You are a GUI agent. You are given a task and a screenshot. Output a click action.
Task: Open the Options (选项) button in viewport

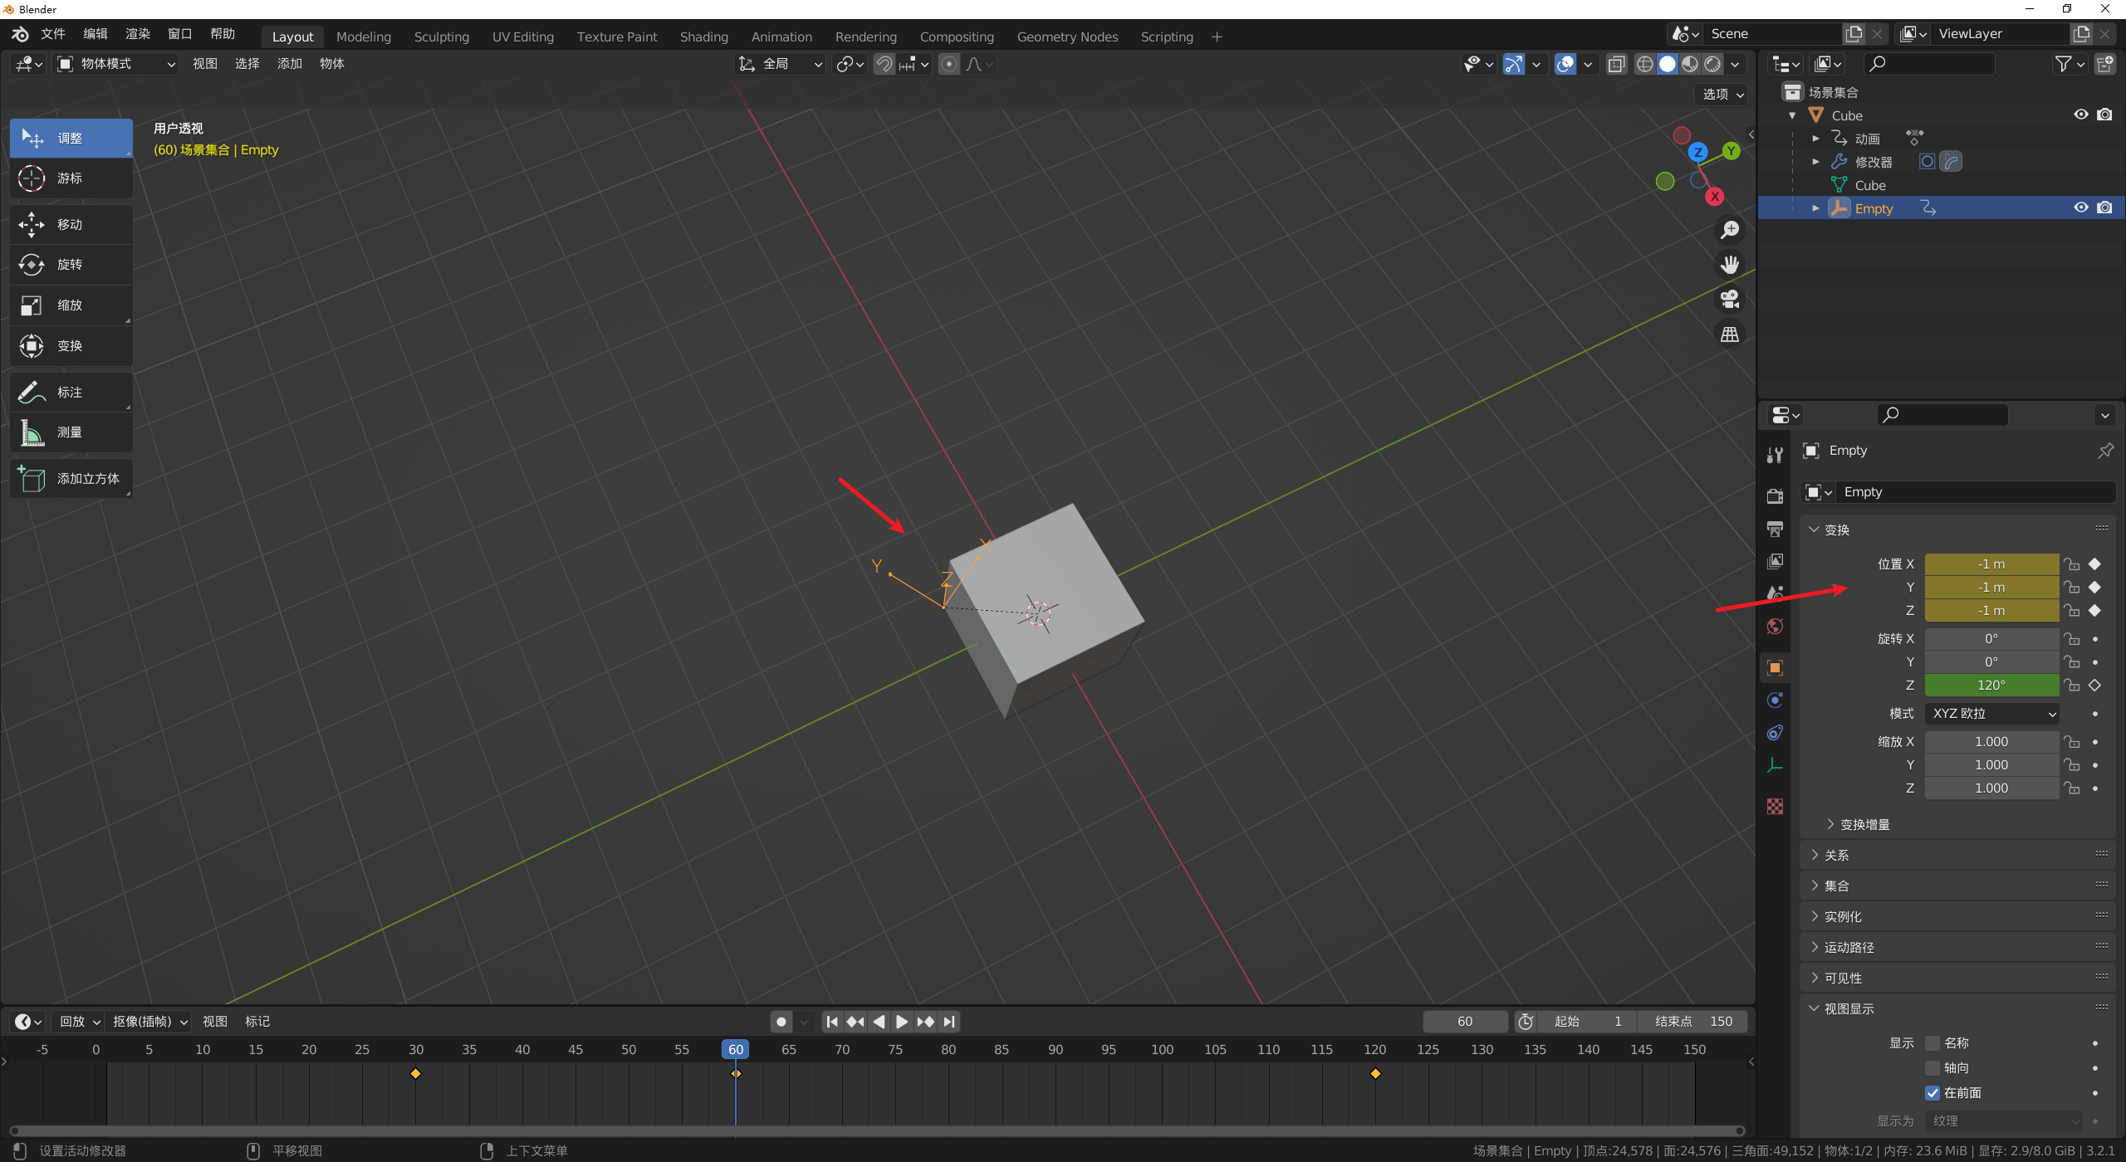1722,94
